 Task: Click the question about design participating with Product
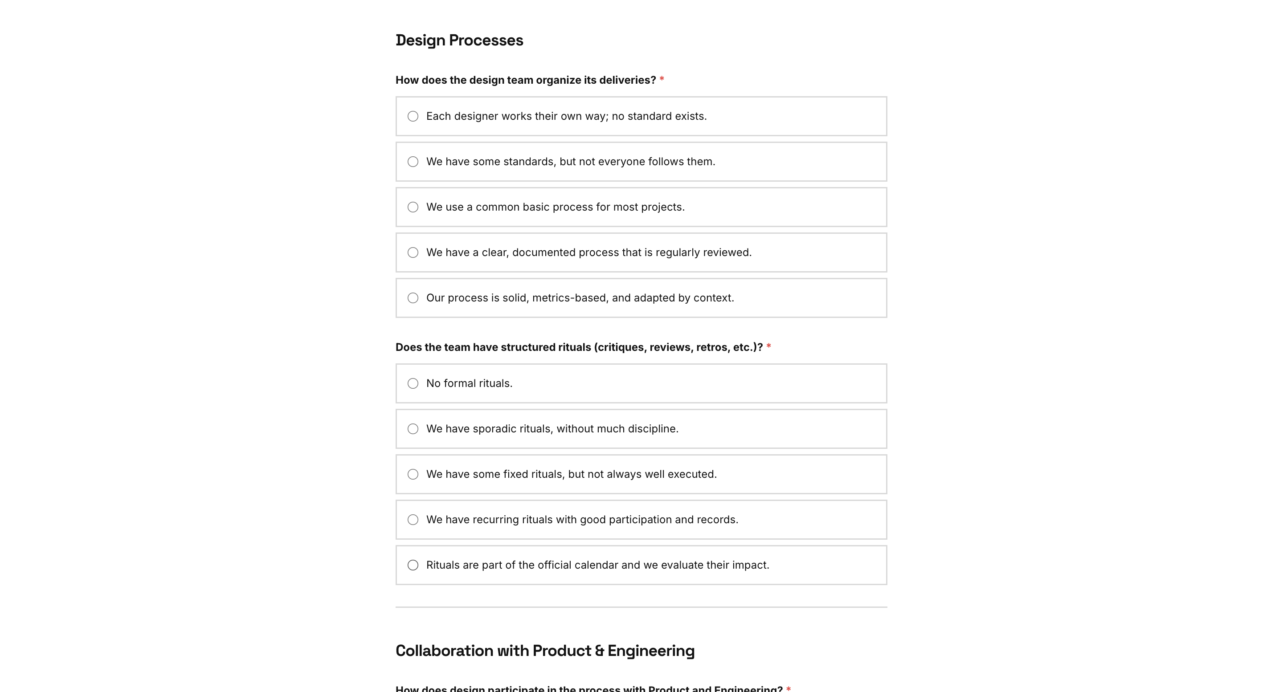click(x=590, y=688)
